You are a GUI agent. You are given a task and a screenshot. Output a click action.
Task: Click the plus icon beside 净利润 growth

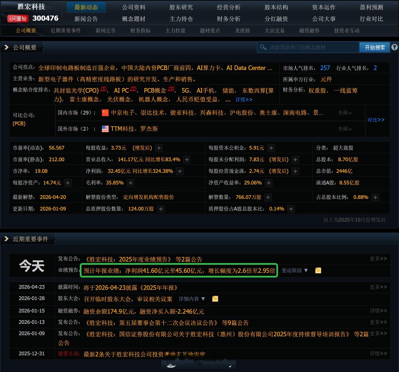coord(180,171)
